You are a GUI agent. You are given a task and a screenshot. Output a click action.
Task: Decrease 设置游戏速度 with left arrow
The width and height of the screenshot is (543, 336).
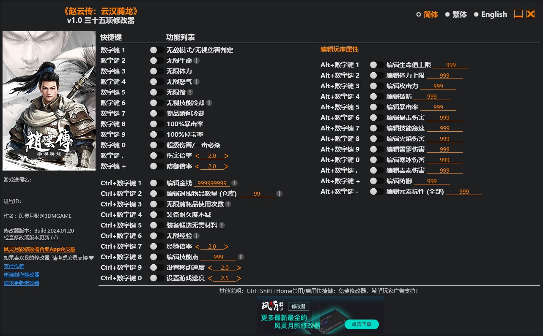click(x=210, y=278)
